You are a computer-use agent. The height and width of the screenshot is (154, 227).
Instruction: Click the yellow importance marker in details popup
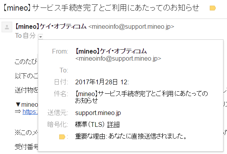tap(62, 137)
